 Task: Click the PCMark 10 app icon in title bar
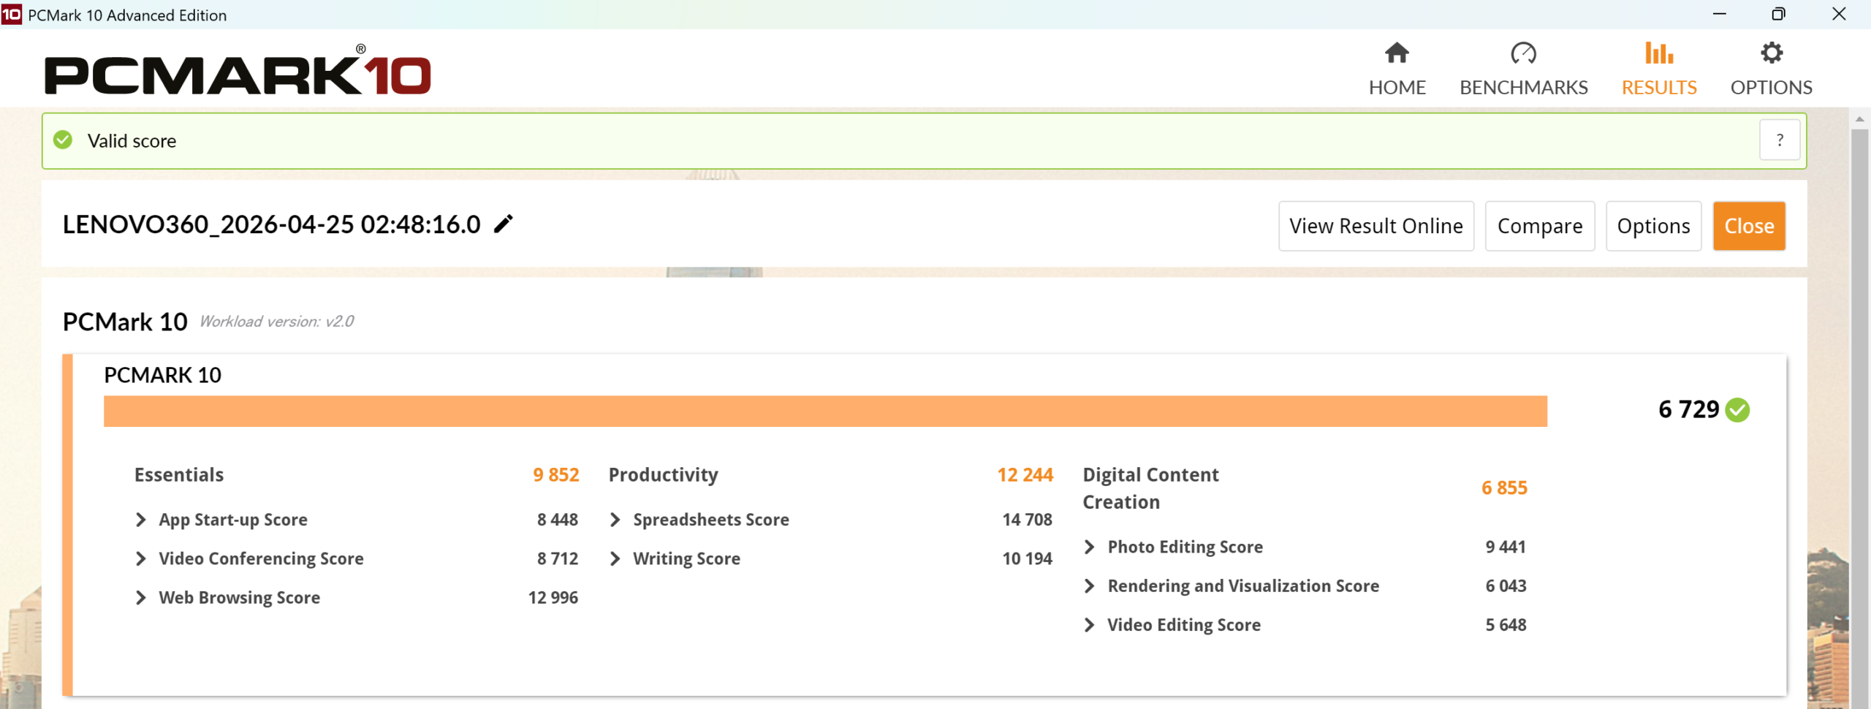coord(12,15)
